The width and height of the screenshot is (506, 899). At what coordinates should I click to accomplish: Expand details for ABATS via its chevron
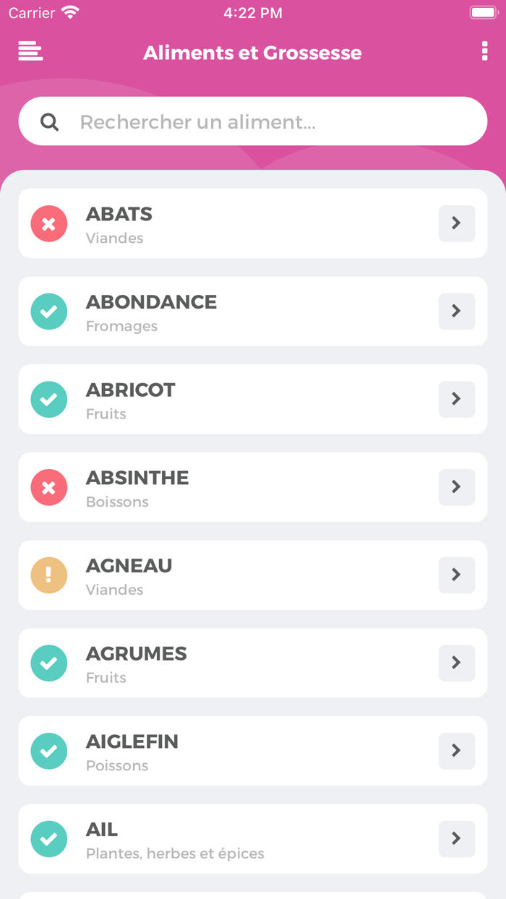(x=456, y=223)
